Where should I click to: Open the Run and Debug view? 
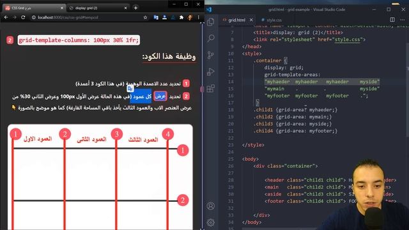tap(210, 72)
